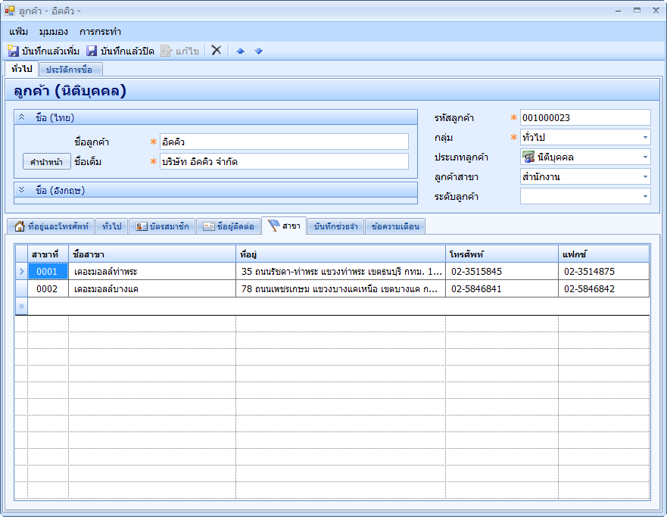The height and width of the screenshot is (517, 667).
Task: Go to previous record with up arrow
Action: 241,51
